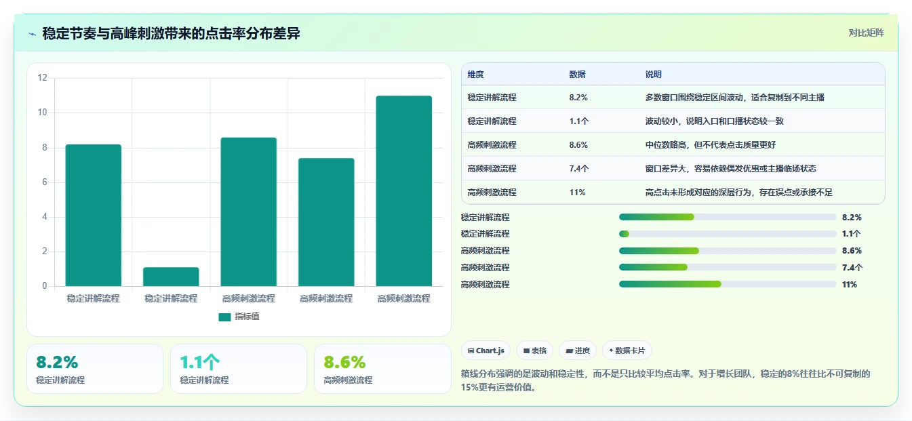
Task: Click the 11% progress bar
Action: (728, 285)
